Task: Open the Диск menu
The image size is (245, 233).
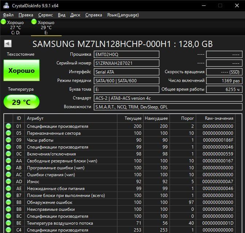Action: tap(75, 15)
